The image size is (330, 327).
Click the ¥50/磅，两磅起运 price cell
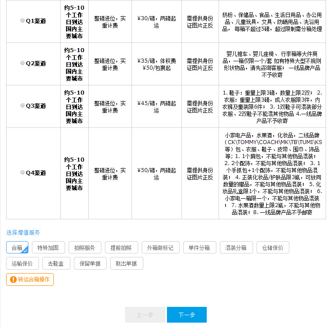(156, 173)
